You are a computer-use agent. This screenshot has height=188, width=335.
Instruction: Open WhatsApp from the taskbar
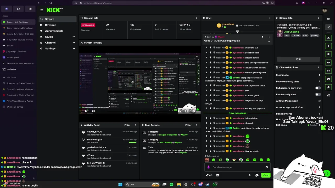(215, 185)
